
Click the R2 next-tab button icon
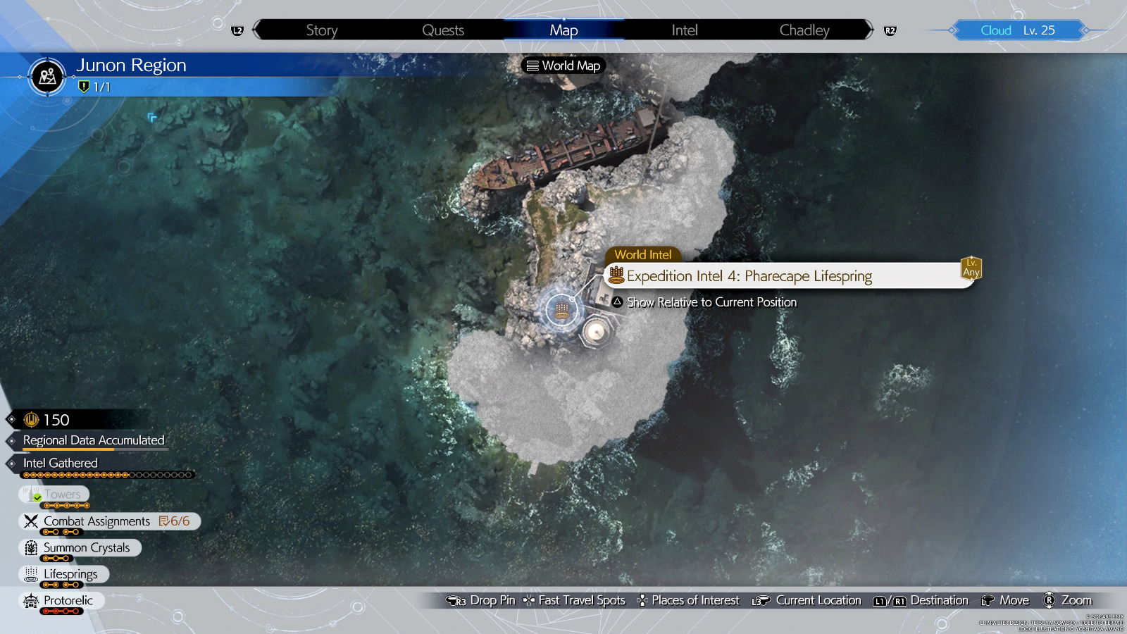pyautogui.click(x=890, y=30)
